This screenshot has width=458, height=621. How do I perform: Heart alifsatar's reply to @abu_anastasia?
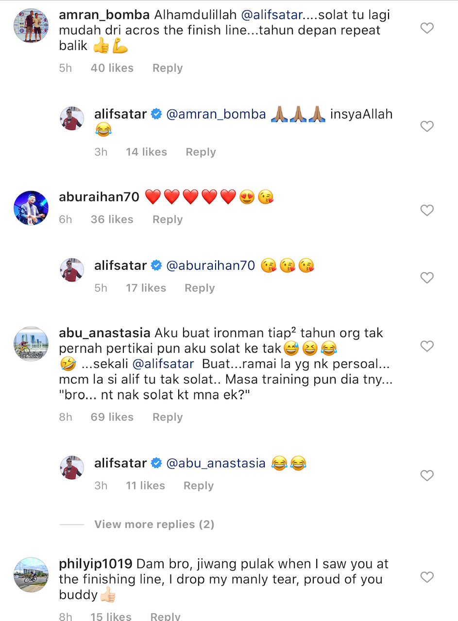tap(426, 476)
